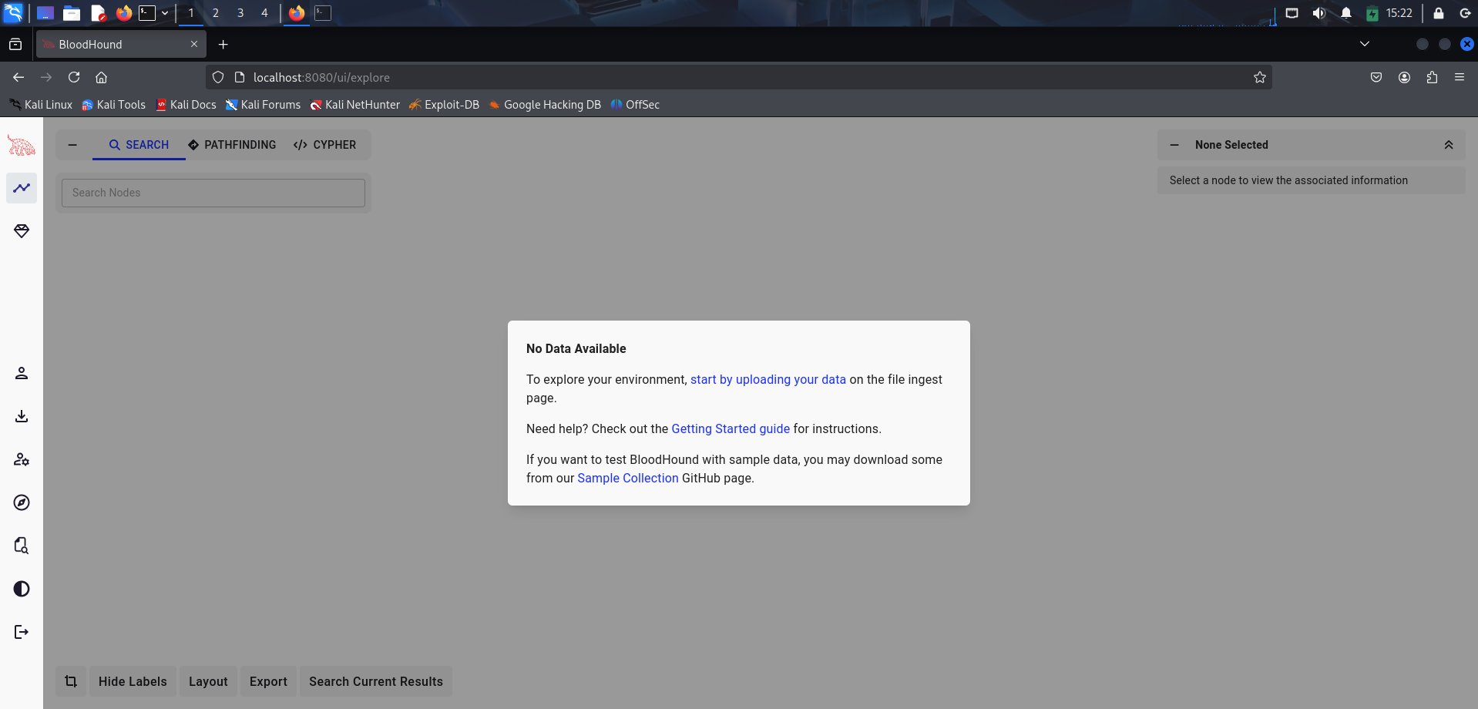Click the logout icon in sidebar
This screenshot has height=709, width=1478.
(x=22, y=632)
